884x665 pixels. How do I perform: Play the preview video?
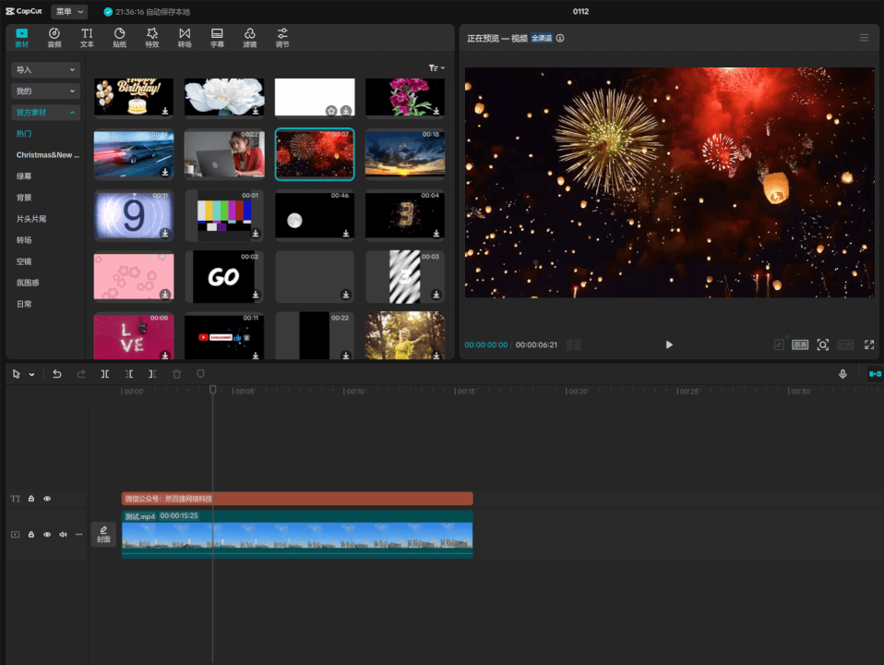coord(669,345)
